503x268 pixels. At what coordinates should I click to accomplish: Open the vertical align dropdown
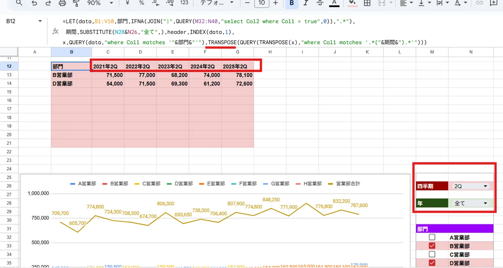coord(424,3)
